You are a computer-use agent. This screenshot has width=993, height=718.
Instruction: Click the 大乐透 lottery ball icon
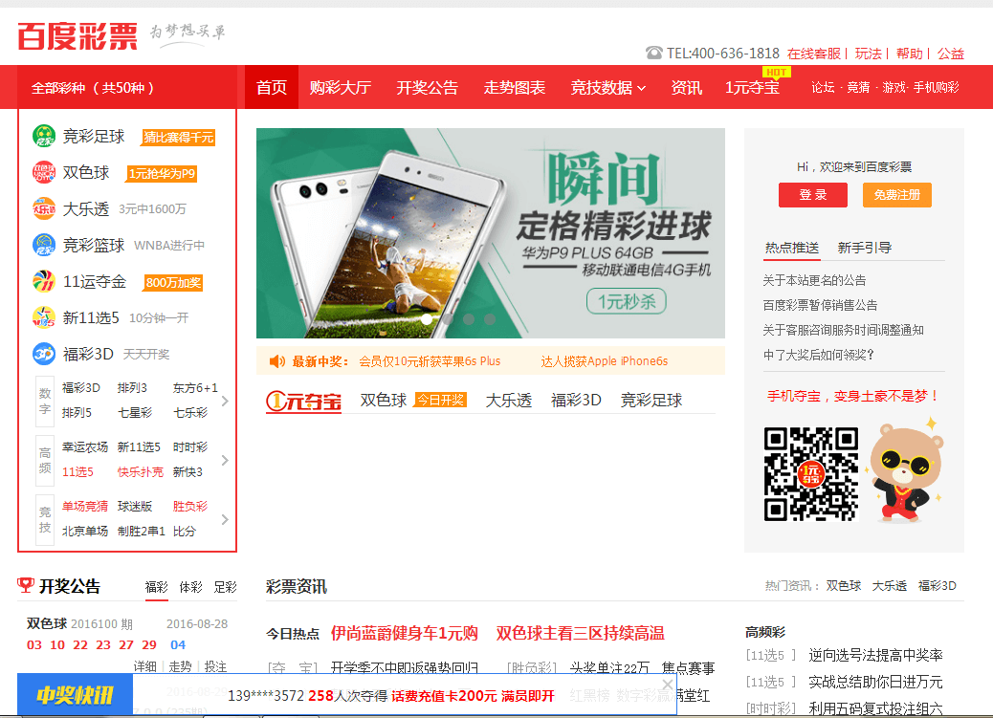[x=43, y=208]
